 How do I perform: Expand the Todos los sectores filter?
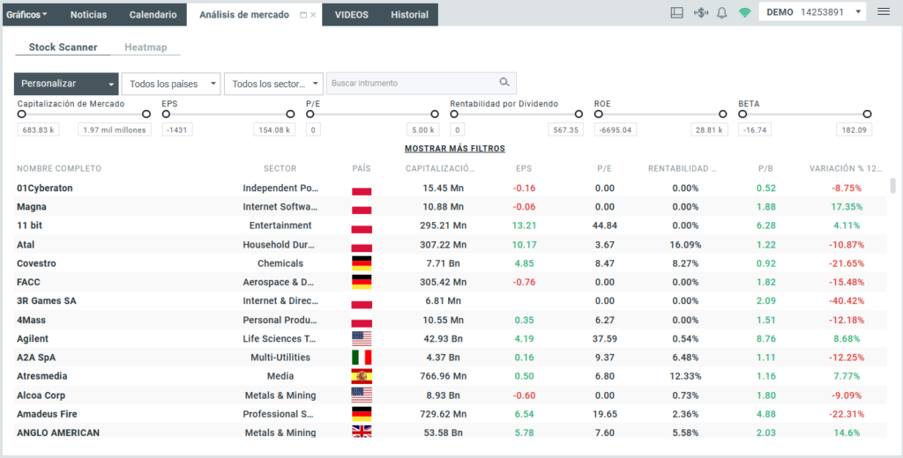(x=273, y=84)
